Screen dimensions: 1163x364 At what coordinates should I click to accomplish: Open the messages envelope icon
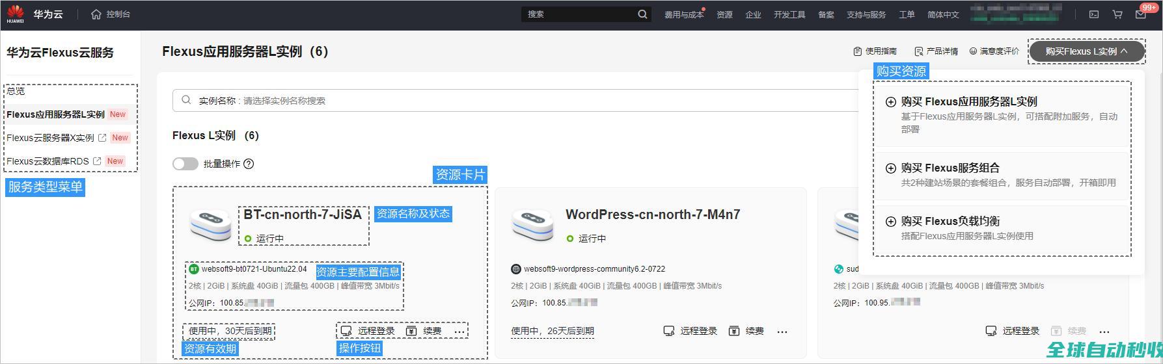[1140, 15]
